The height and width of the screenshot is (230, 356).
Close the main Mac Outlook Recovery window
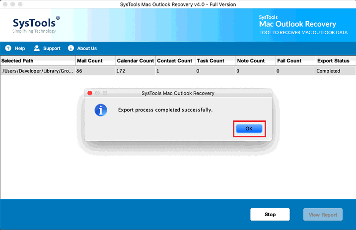[x=6, y=4]
